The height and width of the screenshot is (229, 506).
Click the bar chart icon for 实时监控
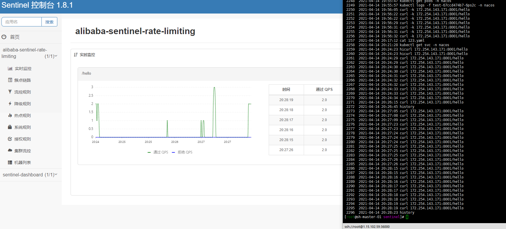pos(10,68)
